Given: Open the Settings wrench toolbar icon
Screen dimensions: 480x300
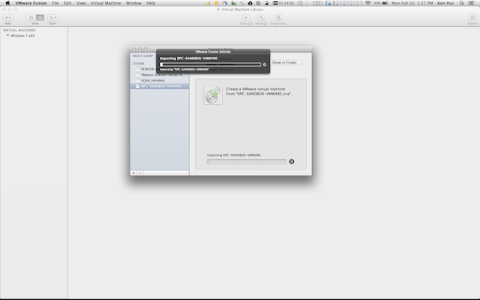Looking at the screenshot, I should click(x=261, y=18).
